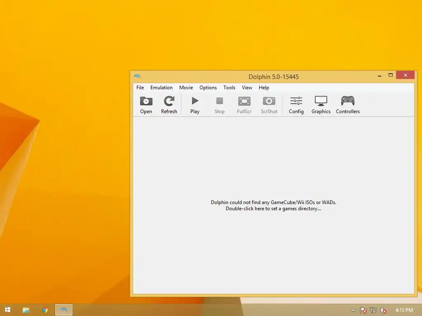The height and width of the screenshot is (316, 422).
Task: Open Graphics settings monitor icon
Action: click(321, 101)
